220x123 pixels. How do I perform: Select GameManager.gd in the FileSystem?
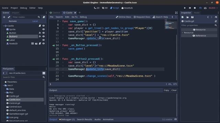coord(19,114)
